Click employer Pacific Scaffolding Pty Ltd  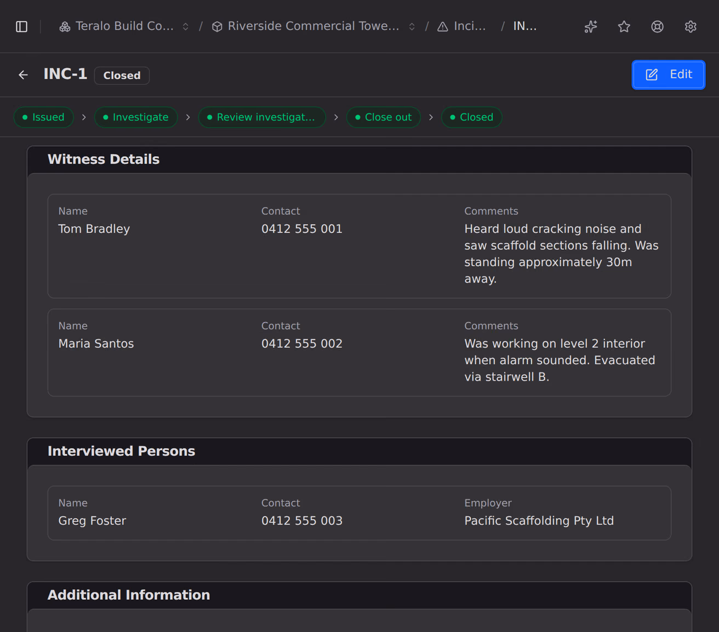(539, 521)
